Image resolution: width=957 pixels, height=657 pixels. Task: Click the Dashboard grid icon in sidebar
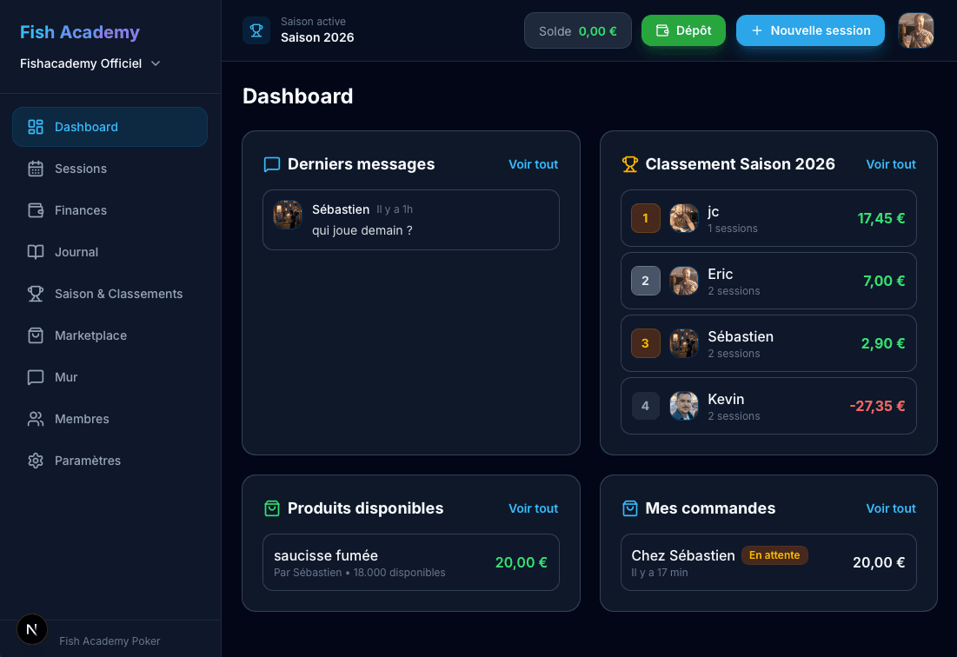(x=36, y=127)
